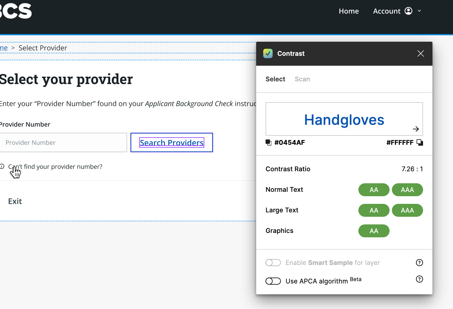Viewport: 453px width, 309px height.
Task: Click the Exit button
Action: pyautogui.click(x=15, y=201)
